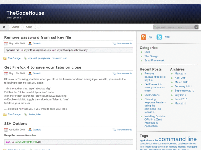
Task: Open post 'Get Firefox 4 to save your tabs'
Action: (43, 67)
